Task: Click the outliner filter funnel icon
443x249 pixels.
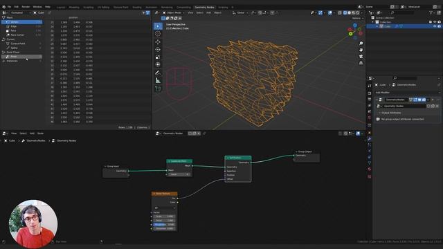Action: coord(431,12)
